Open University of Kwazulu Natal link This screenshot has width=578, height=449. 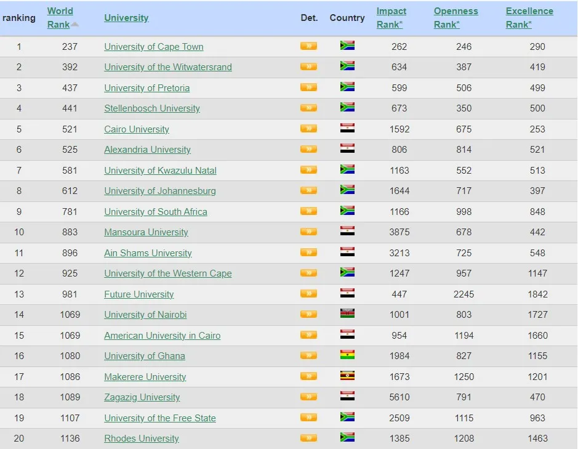point(161,171)
